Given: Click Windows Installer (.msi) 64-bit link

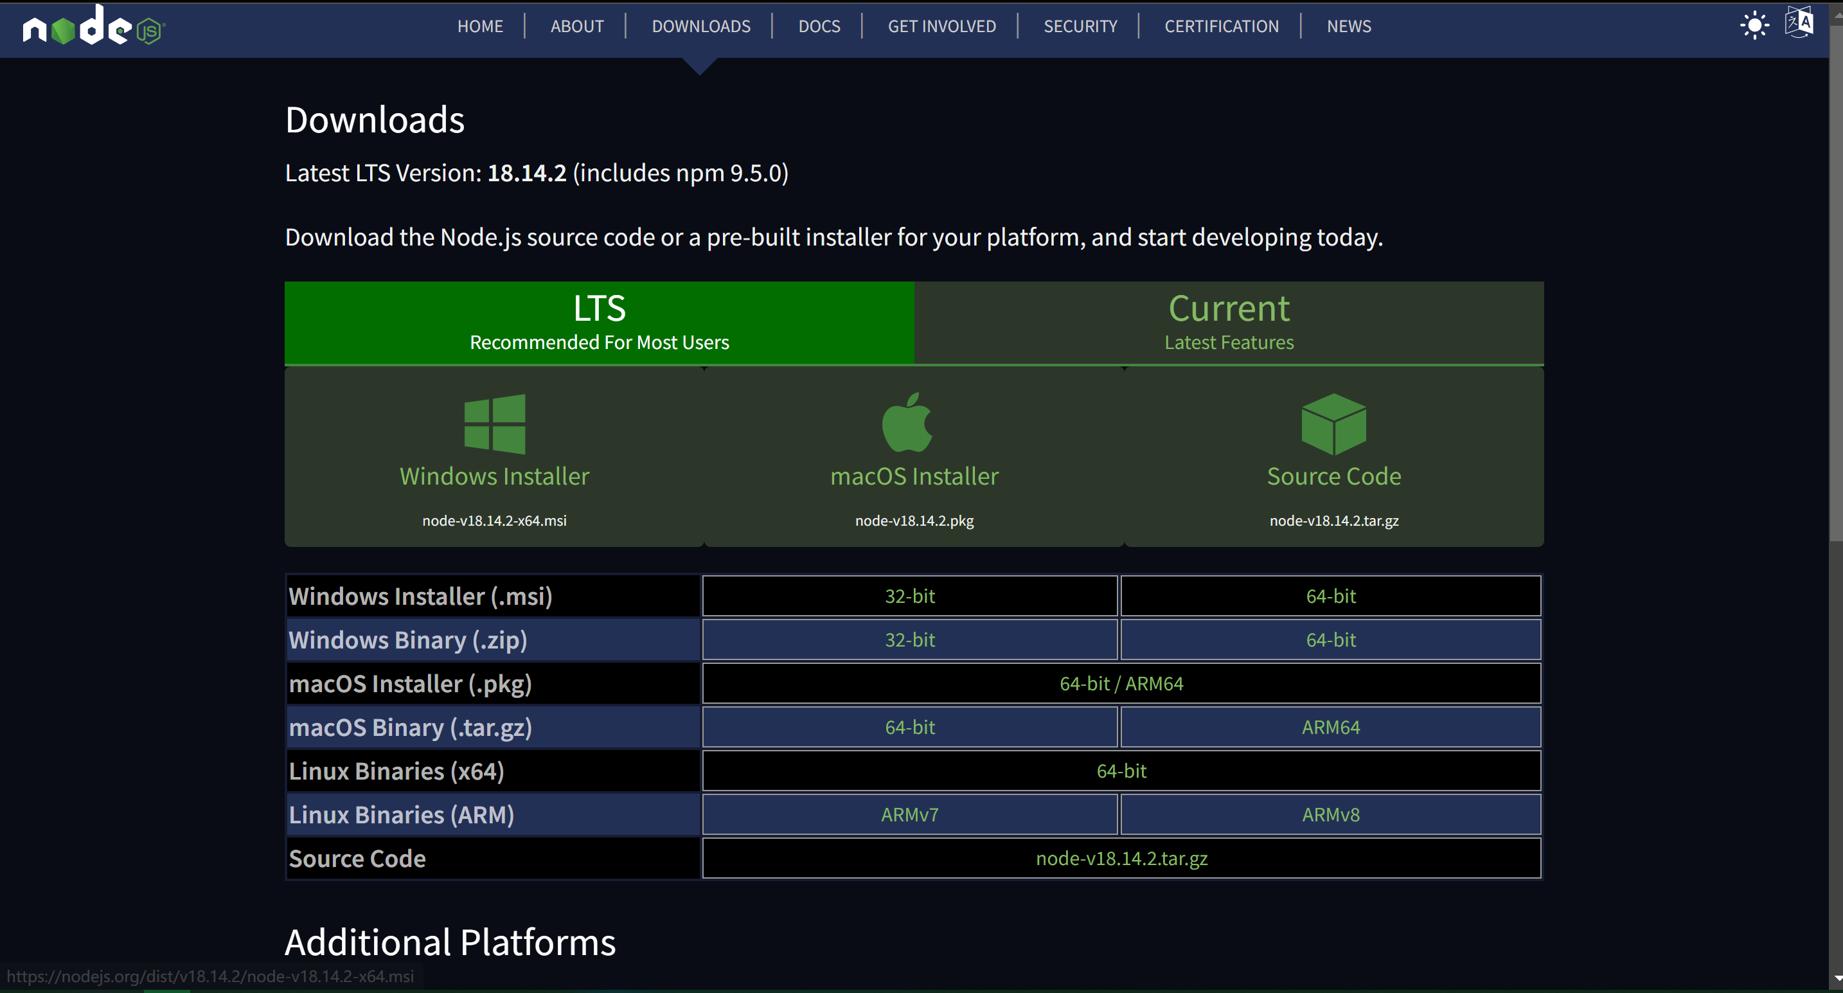Looking at the screenshot, I should [1331, 596].
